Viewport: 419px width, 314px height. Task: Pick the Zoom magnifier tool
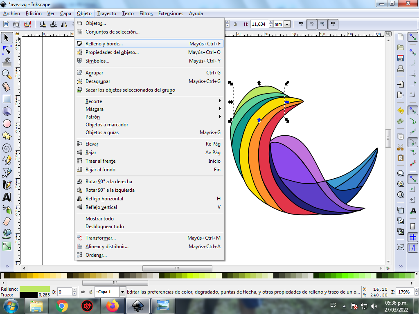pos(7,74)
